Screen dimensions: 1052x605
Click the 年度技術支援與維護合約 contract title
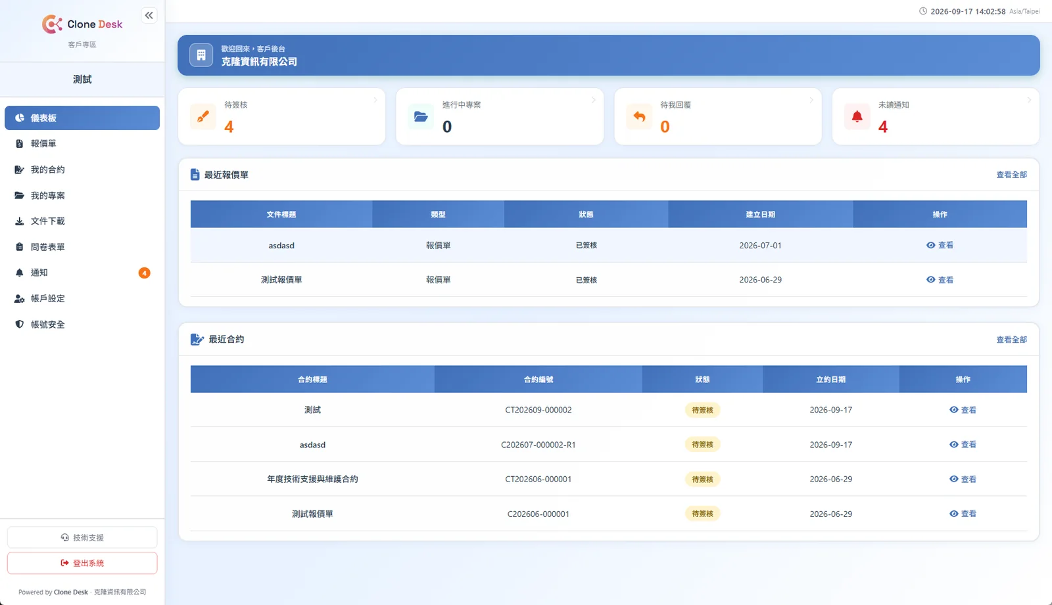coord(312,480)
